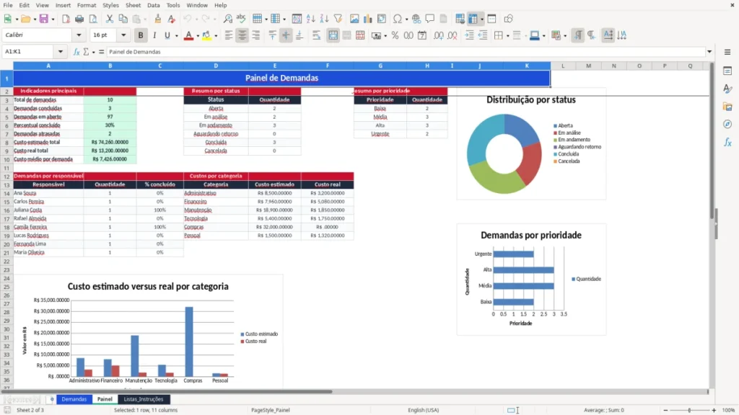
Task: Toggle Align Left
Action: tap(229, 35)
